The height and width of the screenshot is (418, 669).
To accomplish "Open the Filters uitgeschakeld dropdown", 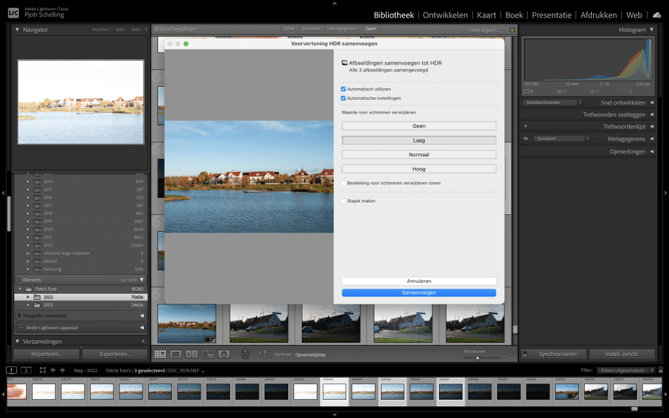I will coord(625,370).
